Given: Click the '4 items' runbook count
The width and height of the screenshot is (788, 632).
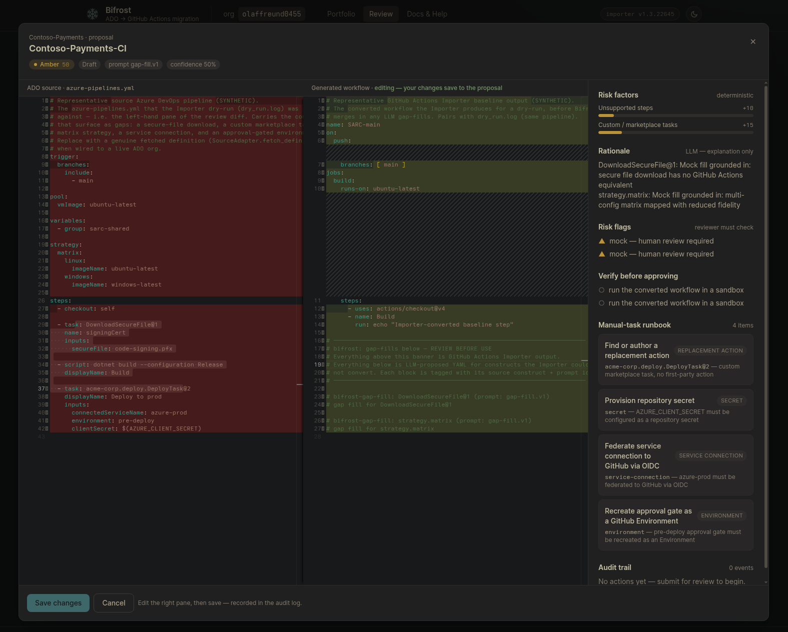Looking at the screenshot, I should point(742,325).
